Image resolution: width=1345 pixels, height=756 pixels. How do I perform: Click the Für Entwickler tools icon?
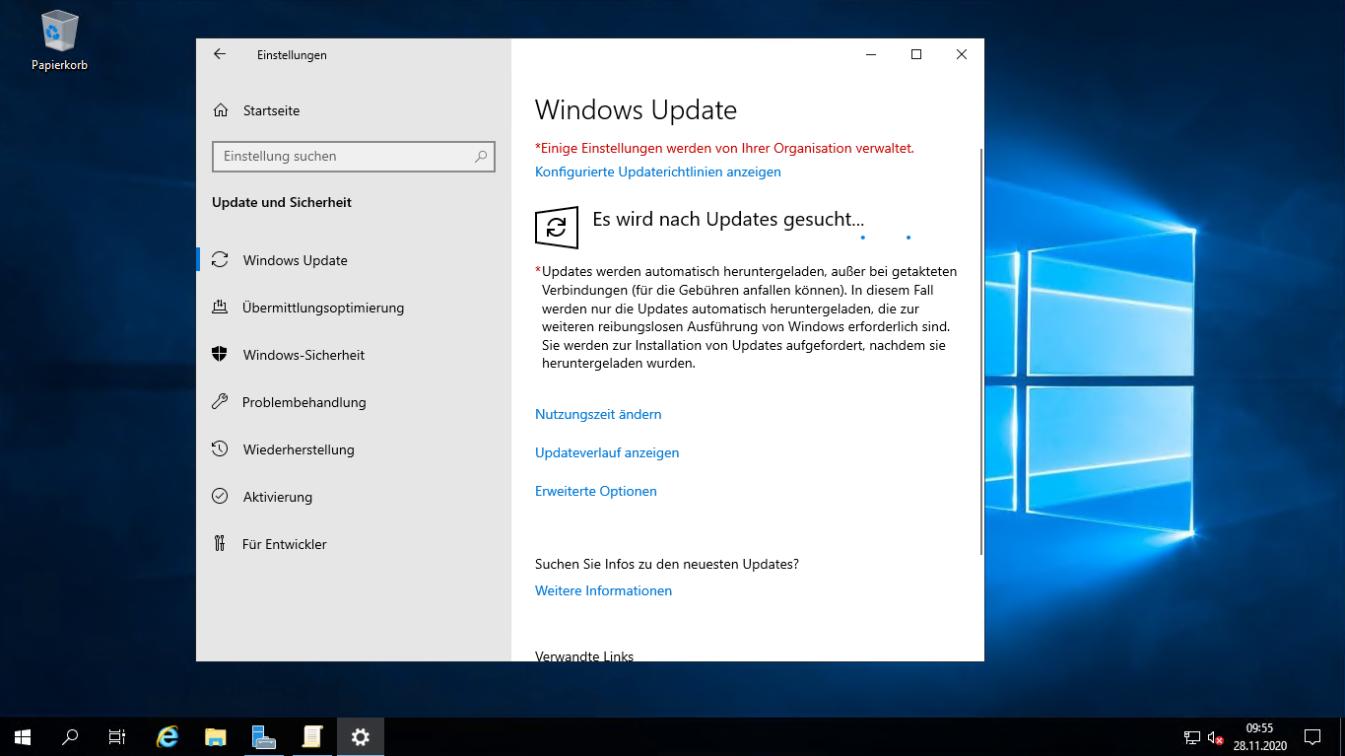coord(221,544)
